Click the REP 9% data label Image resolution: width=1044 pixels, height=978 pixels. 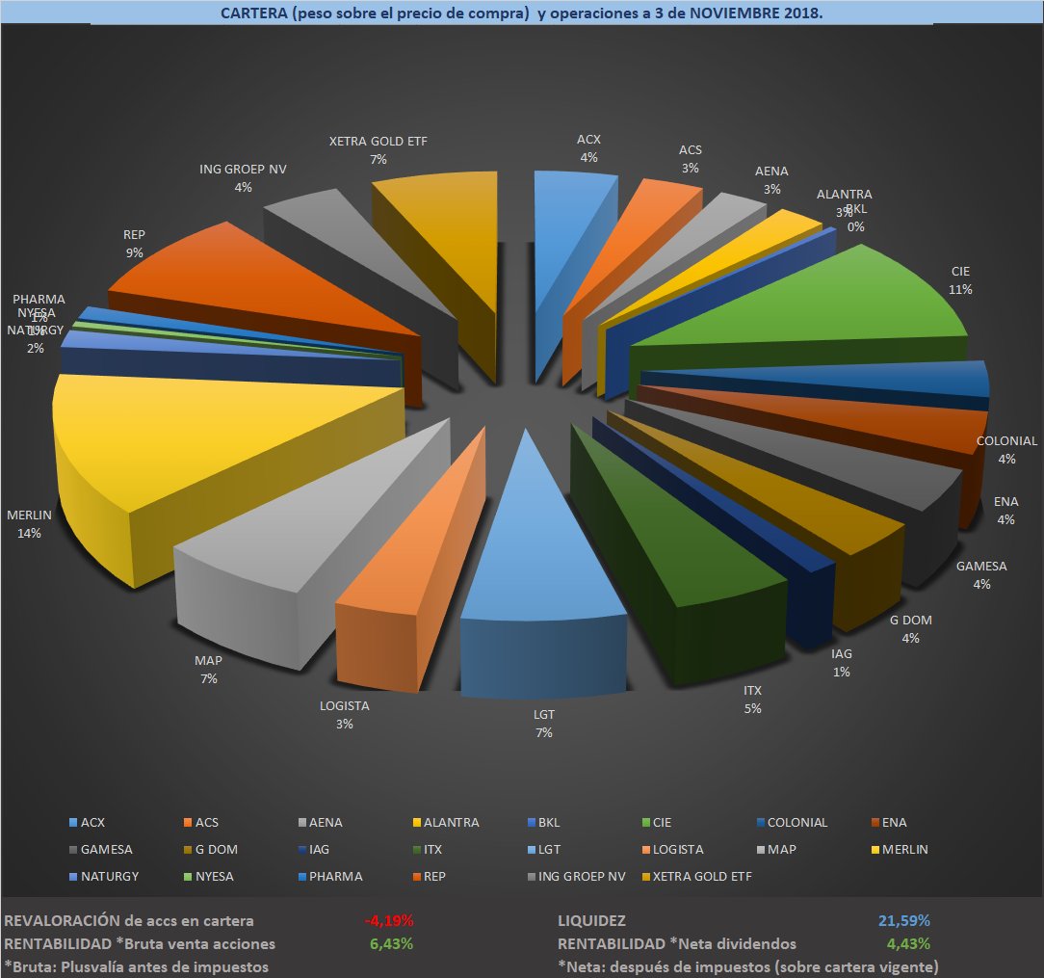coord(134,243)
